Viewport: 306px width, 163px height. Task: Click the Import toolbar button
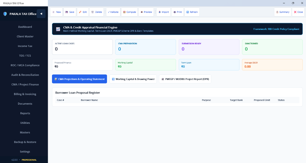(x=163, y=12)
